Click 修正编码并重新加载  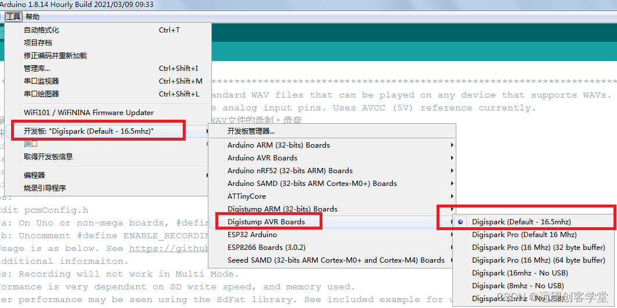pyautogui.click(x=108, y=55)
